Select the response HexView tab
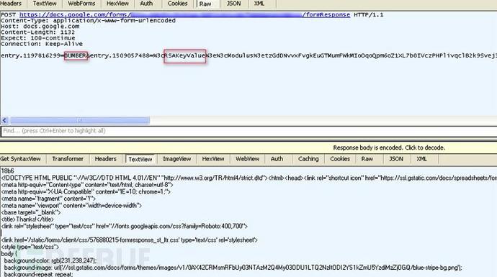 pos(213,159)
